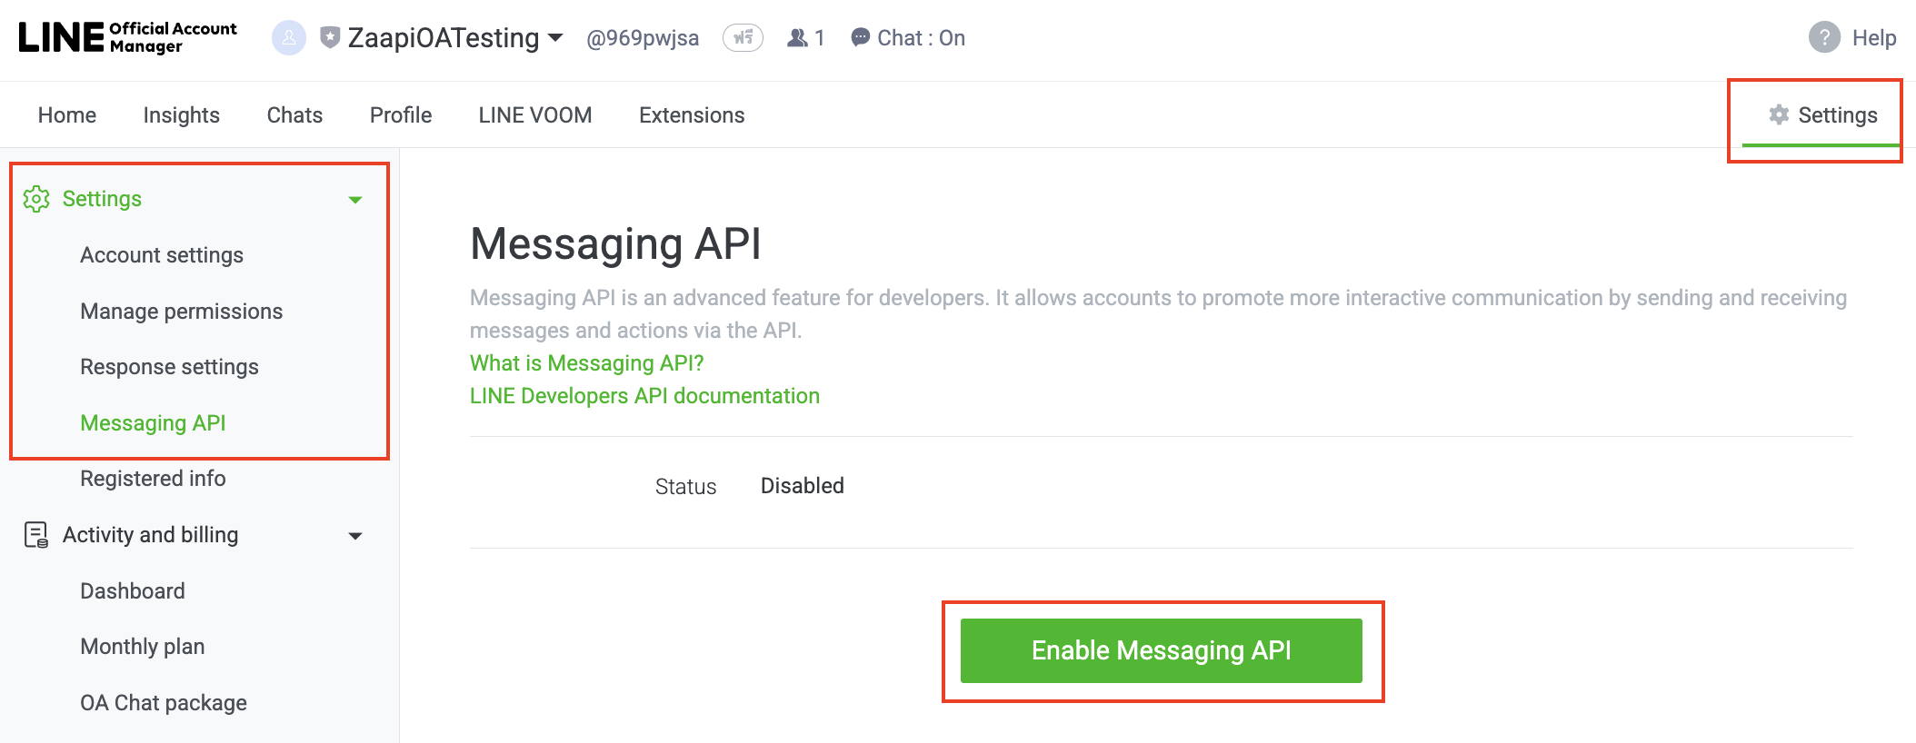Open the What is Messaging API link
1916x743 pixels.
pos(586,363)
